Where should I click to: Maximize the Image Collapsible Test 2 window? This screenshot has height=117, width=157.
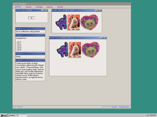[103, 38]
